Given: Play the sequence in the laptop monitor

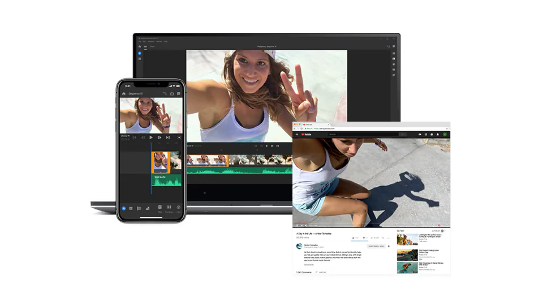Looking at the screenshot, I should click(x=266, y=146).
